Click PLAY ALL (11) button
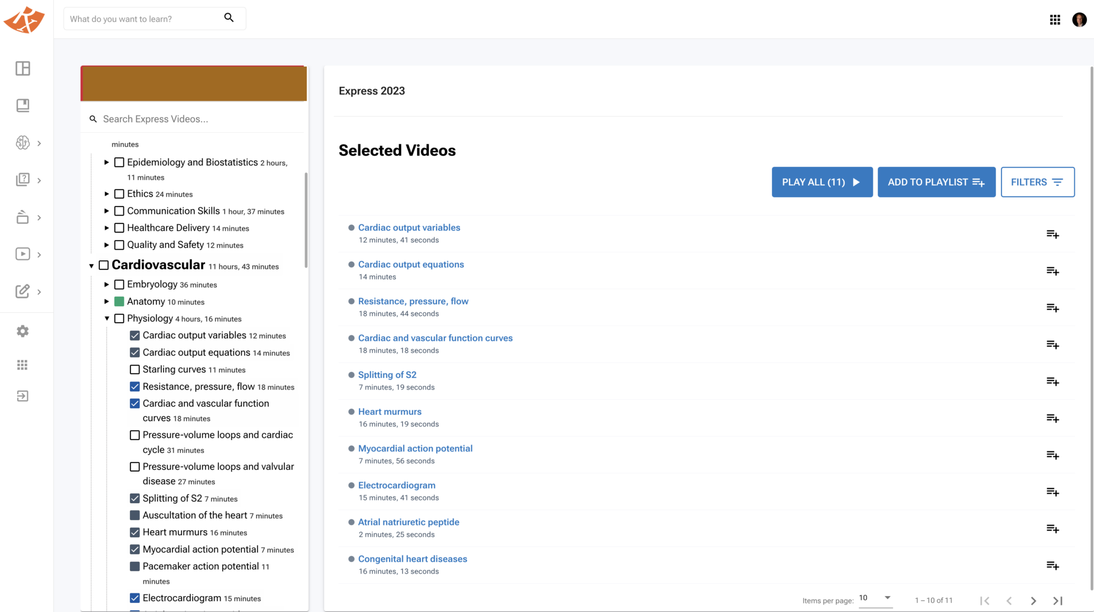1094x612 pixels. click(x=822, y=182)
